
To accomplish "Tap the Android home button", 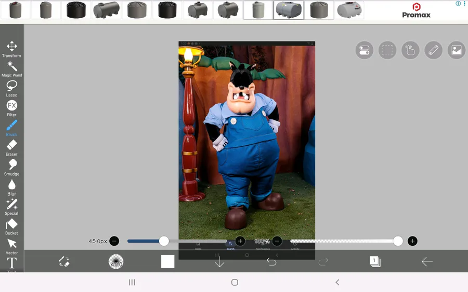I will click(235, 282).
